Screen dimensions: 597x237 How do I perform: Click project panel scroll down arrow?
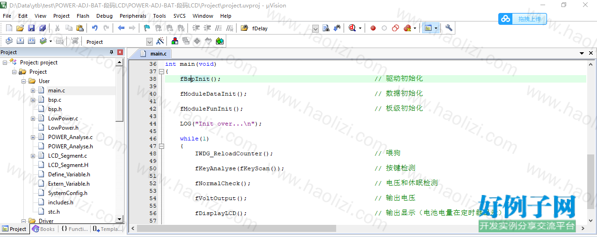click(119, 219)
